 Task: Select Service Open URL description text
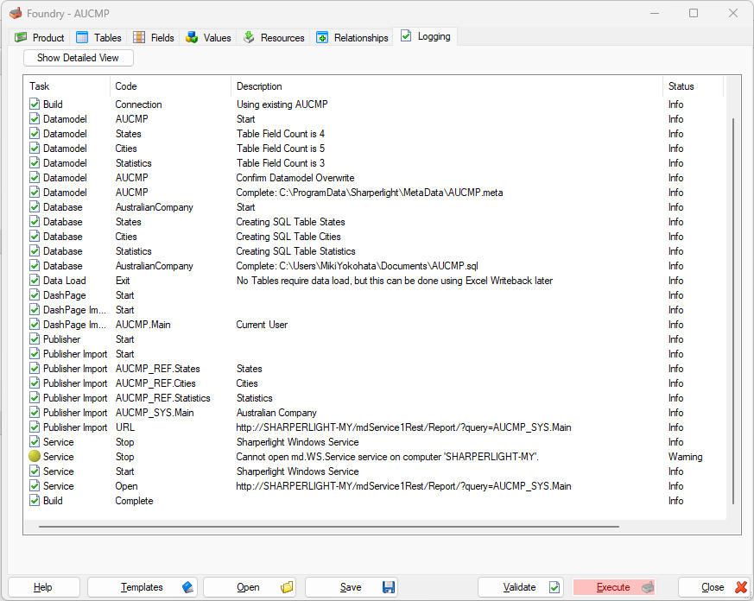point(403,486)
